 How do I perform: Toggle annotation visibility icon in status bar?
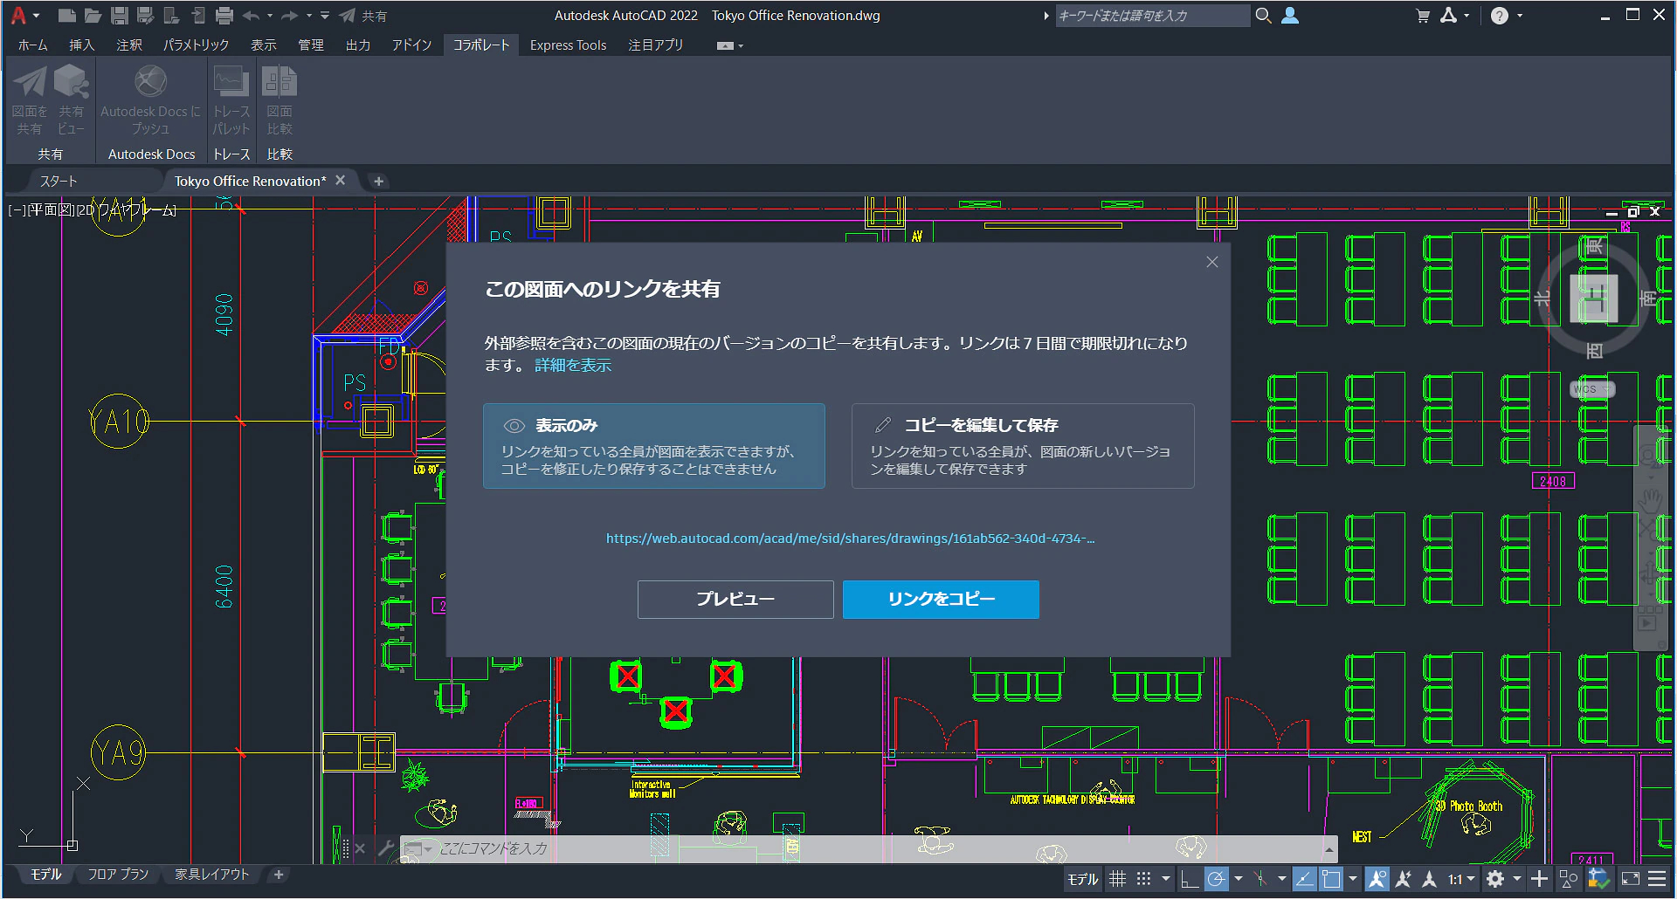[1377, 879]
